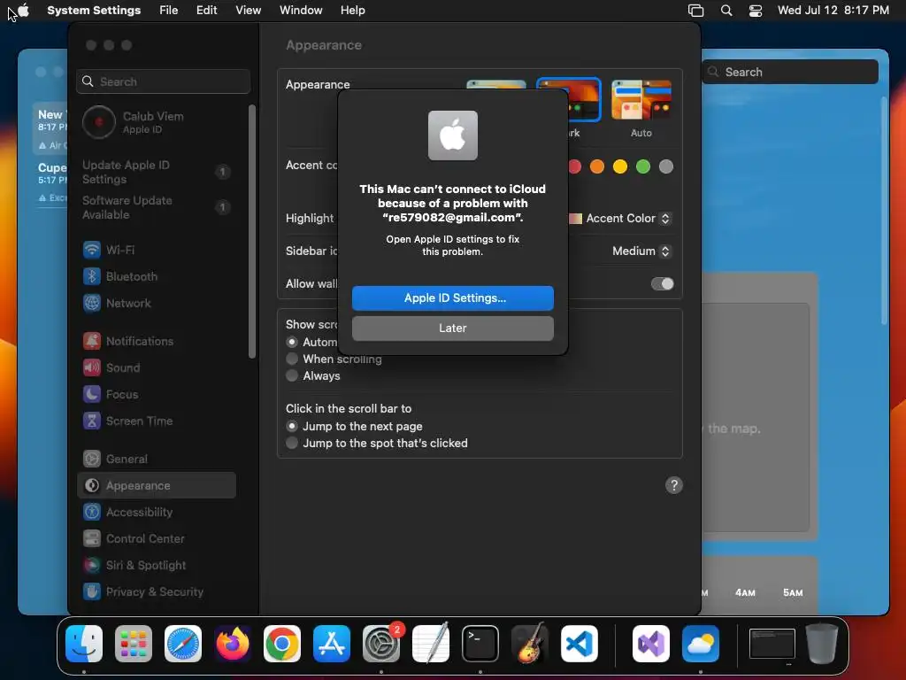Open Stage Manager icon in menu bar
Viewport: 906px width, 680px height.
(695, 11)
